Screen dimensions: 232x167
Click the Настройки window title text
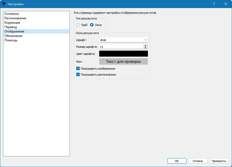[x=16, y=4]
